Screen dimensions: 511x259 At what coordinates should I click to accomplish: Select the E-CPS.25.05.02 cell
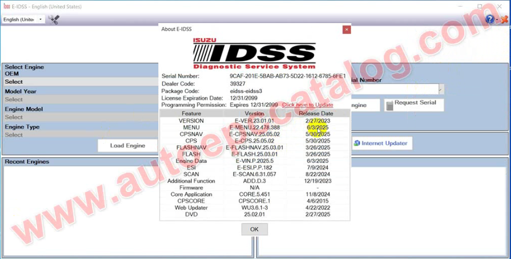click(254, 141)
